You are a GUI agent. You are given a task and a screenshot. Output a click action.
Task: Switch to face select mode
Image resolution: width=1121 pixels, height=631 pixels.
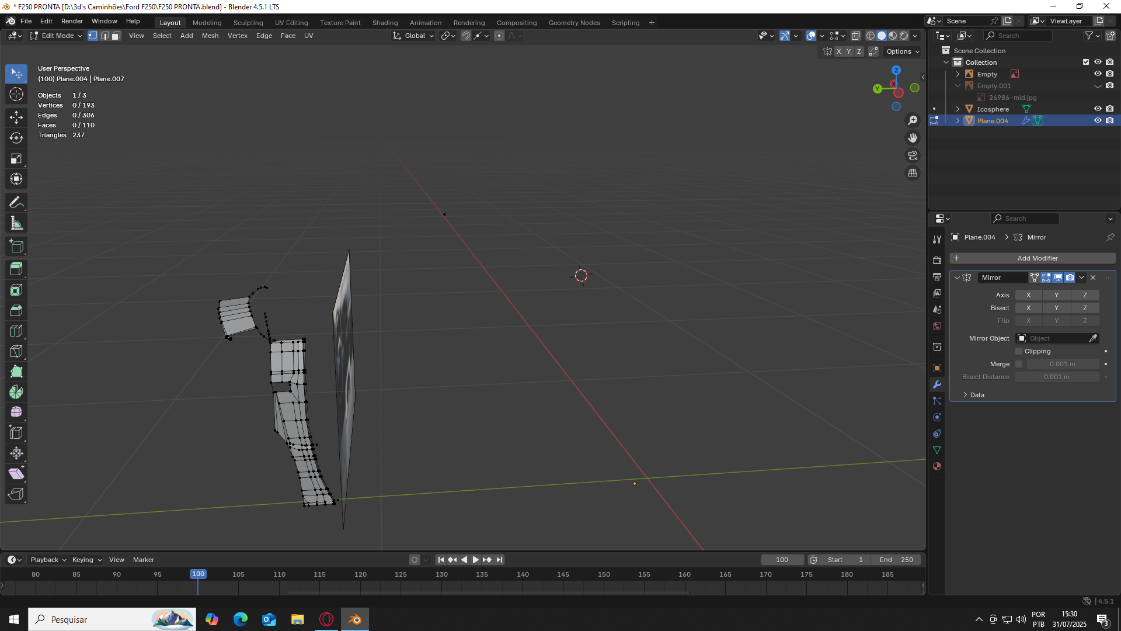[x=116, y=36]
